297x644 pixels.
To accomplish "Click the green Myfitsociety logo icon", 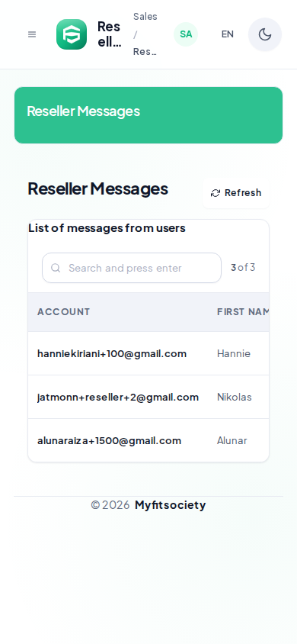I will pyautogui.click(x=72, y=34).
